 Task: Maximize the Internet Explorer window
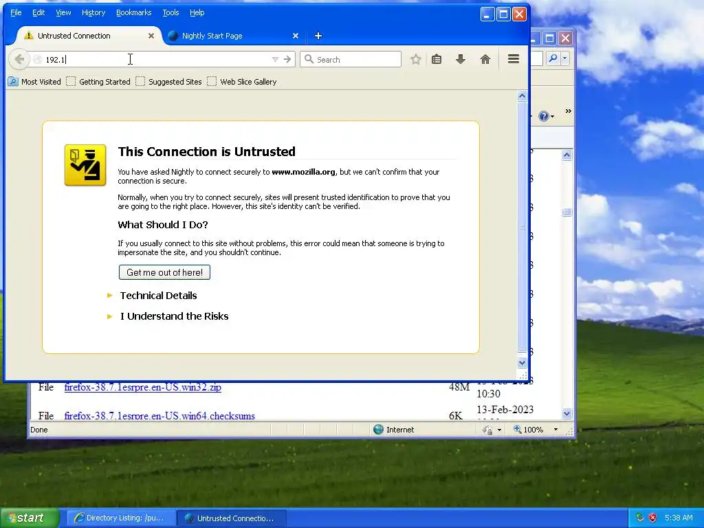(x=549, y=38)
